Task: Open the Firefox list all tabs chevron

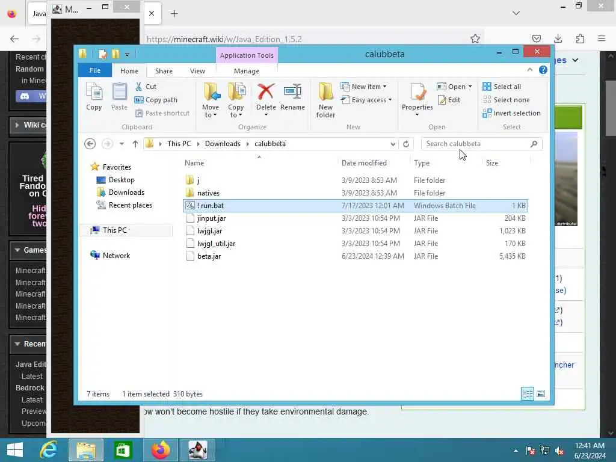Action: pos(516,13)
